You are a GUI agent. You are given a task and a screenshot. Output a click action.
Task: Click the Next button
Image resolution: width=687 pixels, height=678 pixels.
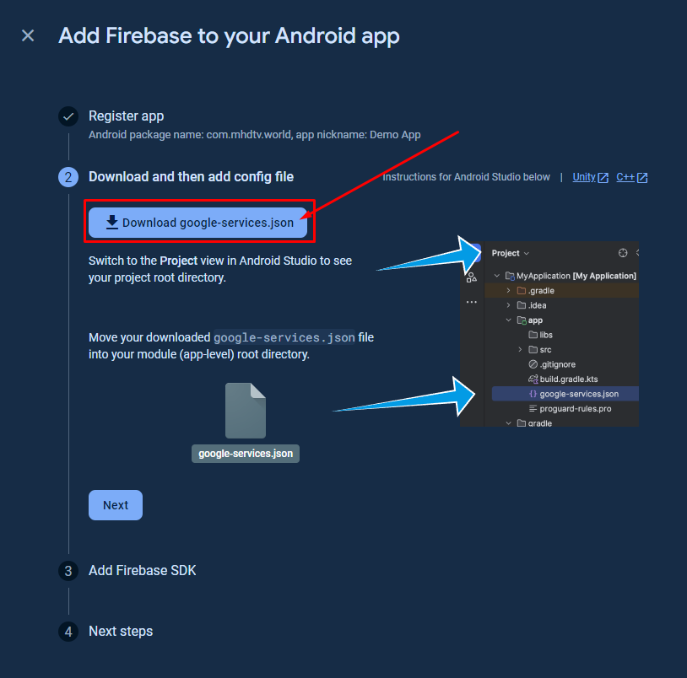click(x=116, y=505)
